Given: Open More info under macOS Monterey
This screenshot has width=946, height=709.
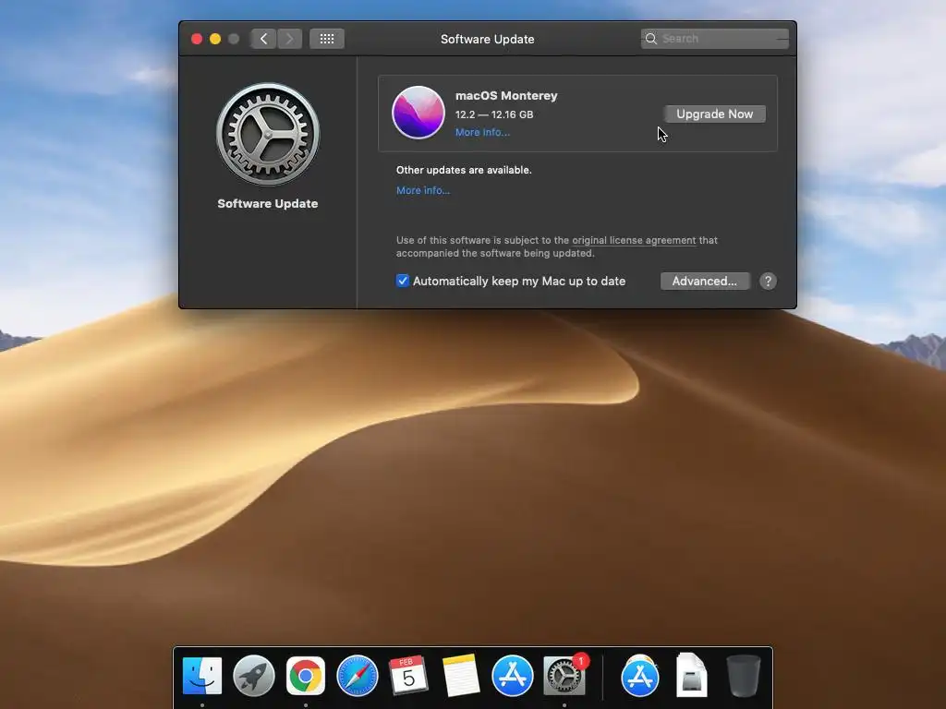Looking at the screenshot, I should 482,132.
